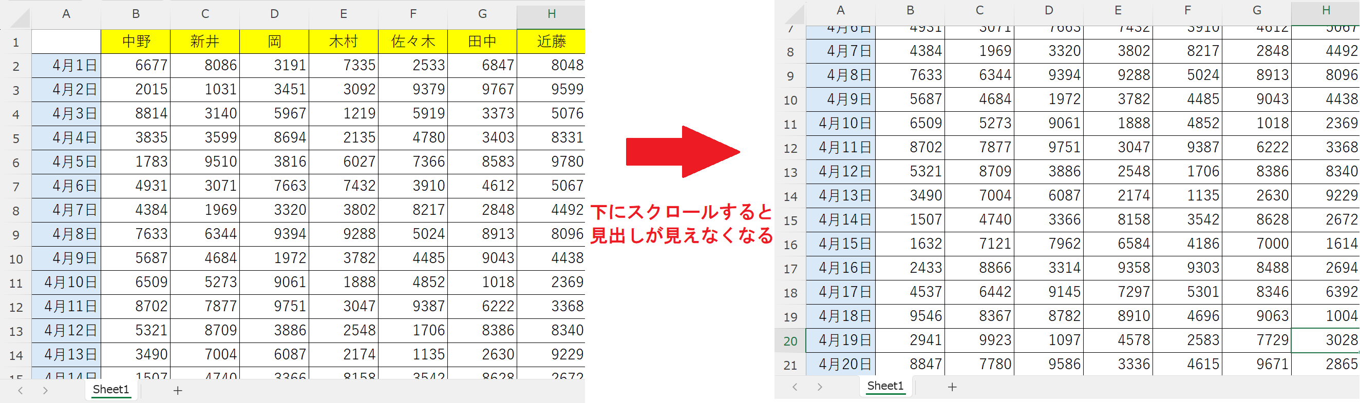Select row 1 header in left spreadsheet
Viewport: 1360px width, 403px height.
tap(16, 42)
